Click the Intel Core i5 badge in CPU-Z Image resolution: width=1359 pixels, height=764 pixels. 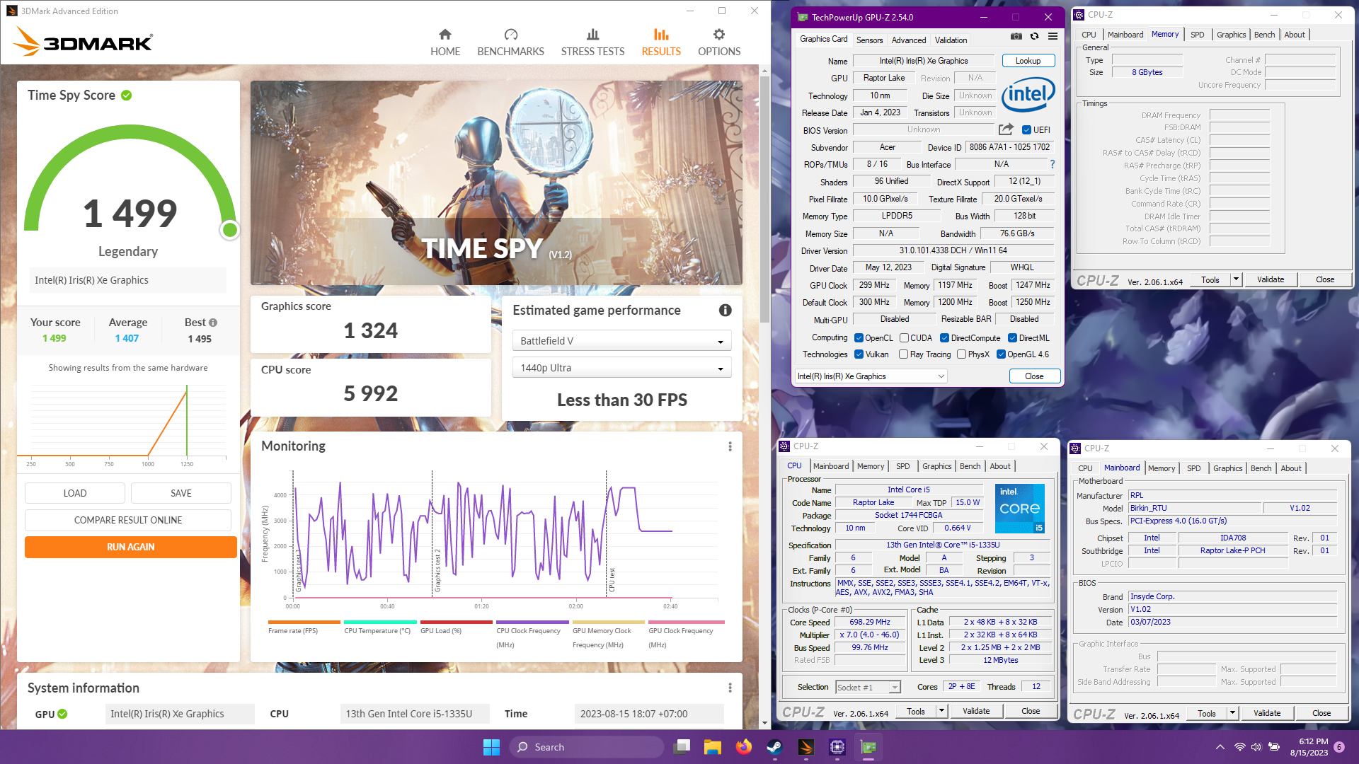(1019, 509)
